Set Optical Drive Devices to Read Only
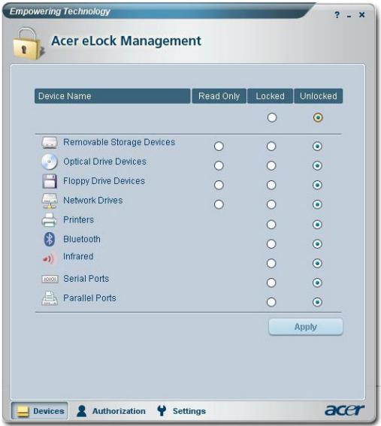 (x=219, y=165)
